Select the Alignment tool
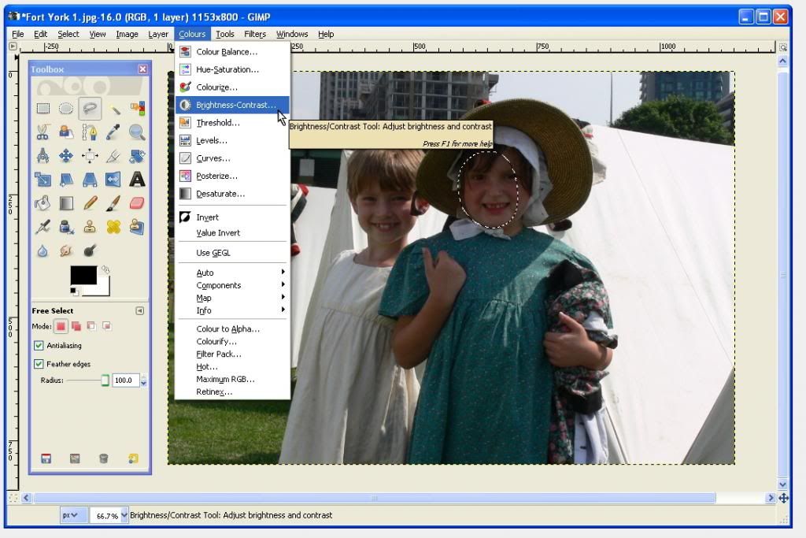 point(90,156)
